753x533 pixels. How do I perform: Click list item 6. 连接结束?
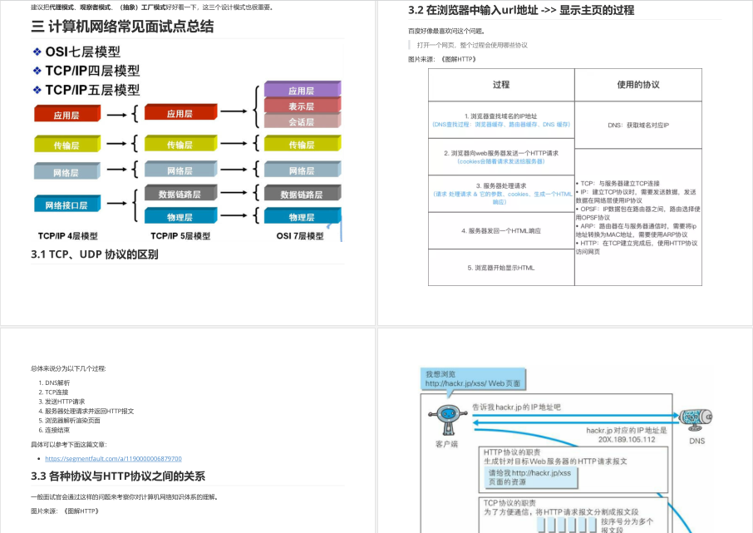54,430
